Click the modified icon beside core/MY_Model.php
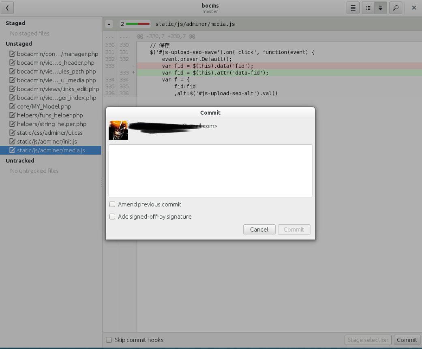 [13, 106]
